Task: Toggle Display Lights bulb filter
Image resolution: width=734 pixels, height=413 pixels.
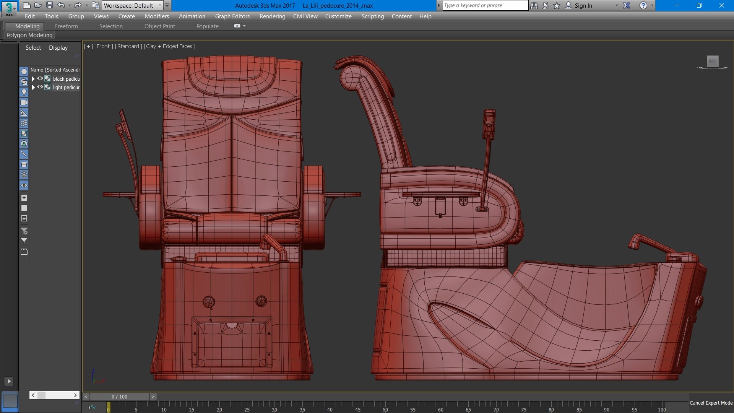Action: pyautogui.click(x=24, y=92)
